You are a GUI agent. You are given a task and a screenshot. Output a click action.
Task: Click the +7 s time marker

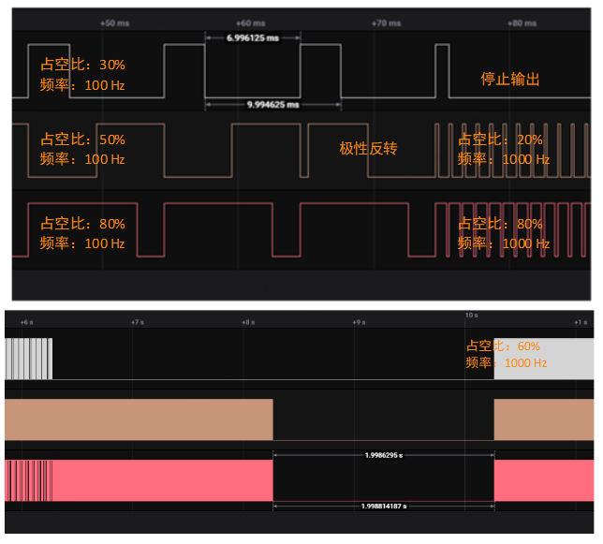tap(136, 321)
